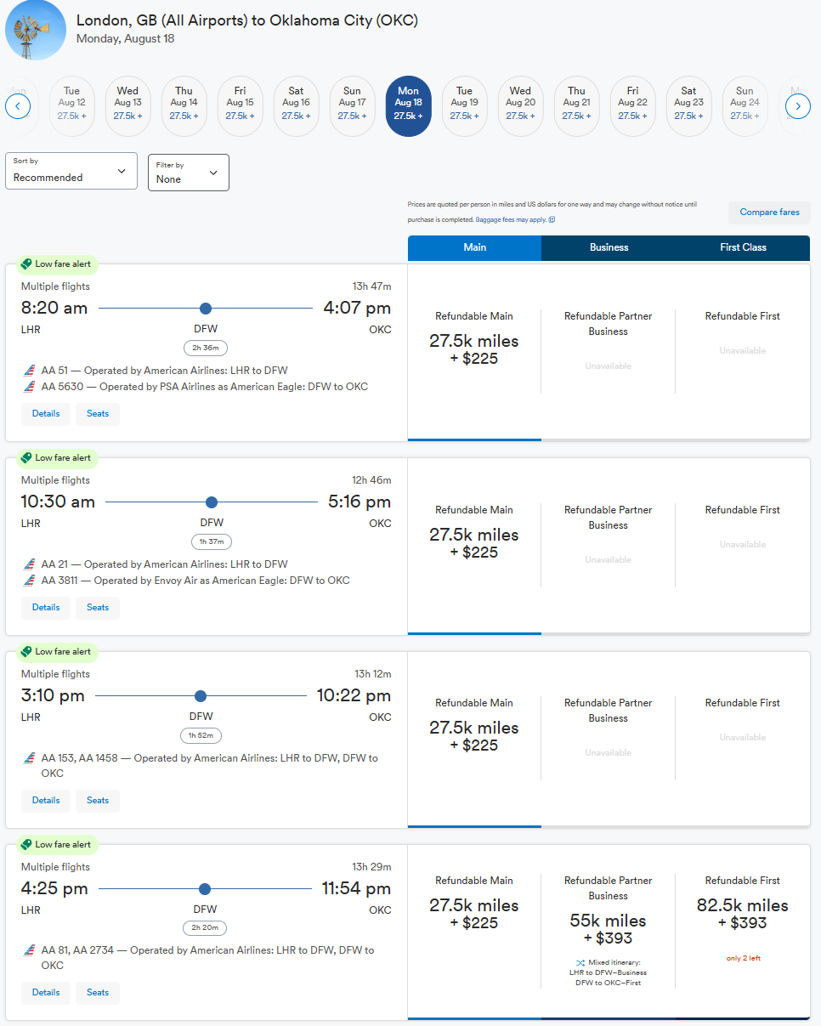Click Low fare alert tag on 10:30 am flight
Screen dimensions: 821x1026
tap(57, 458)
